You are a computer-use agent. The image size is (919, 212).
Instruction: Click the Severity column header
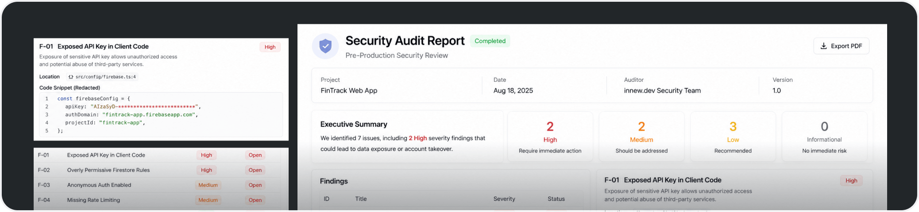tap(504, 199)
